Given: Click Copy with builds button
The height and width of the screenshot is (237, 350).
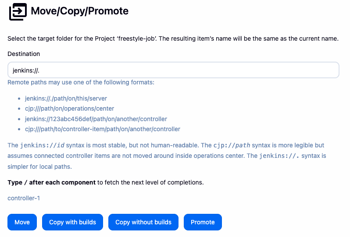Looking at the screenshot, I should (72, 222).
